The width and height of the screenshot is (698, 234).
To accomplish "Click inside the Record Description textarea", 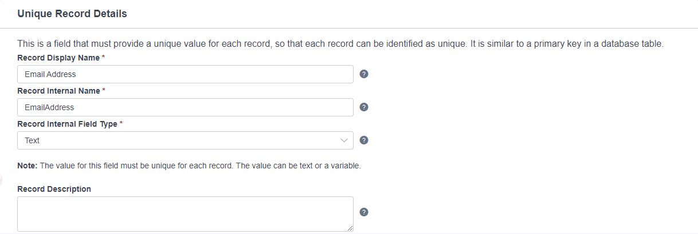I will pyautogui.click(x=185, y=214).
